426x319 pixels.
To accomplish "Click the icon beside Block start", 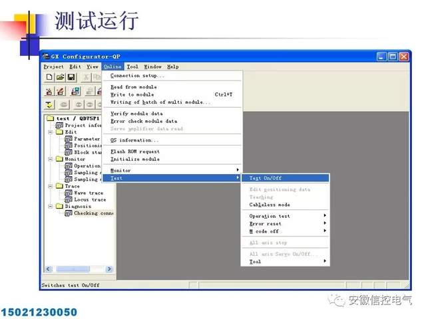I will (x=68, y=152).
